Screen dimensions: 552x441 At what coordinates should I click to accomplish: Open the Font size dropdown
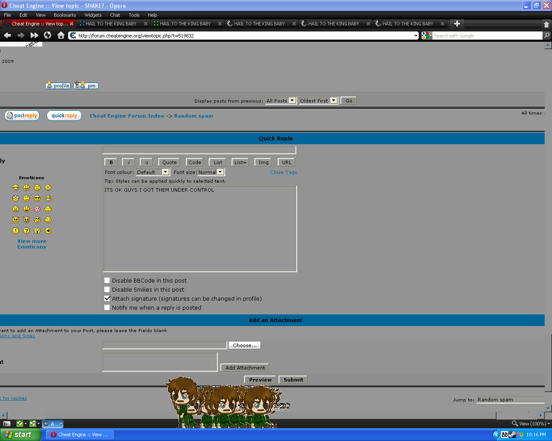[211, 172]
